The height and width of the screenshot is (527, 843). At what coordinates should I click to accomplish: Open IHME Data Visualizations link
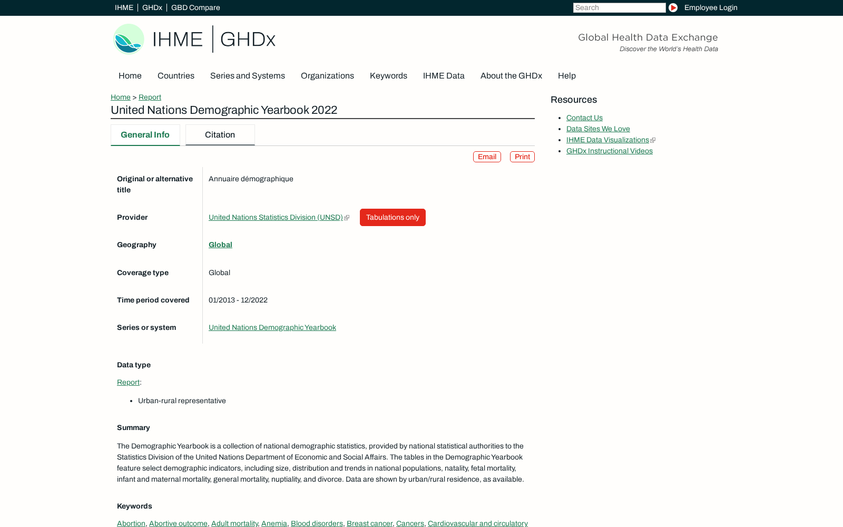tap(607, 140)
